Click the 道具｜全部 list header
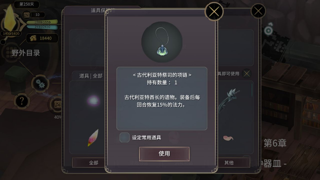Image resolution: width=320 pixels, height=180 pixels. pyautogui.click(x=91, y=76)
